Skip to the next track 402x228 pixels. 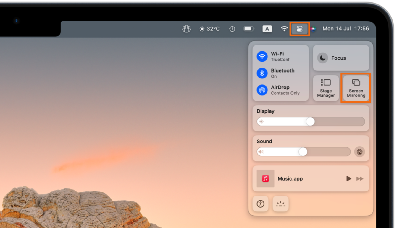[360, 178]
